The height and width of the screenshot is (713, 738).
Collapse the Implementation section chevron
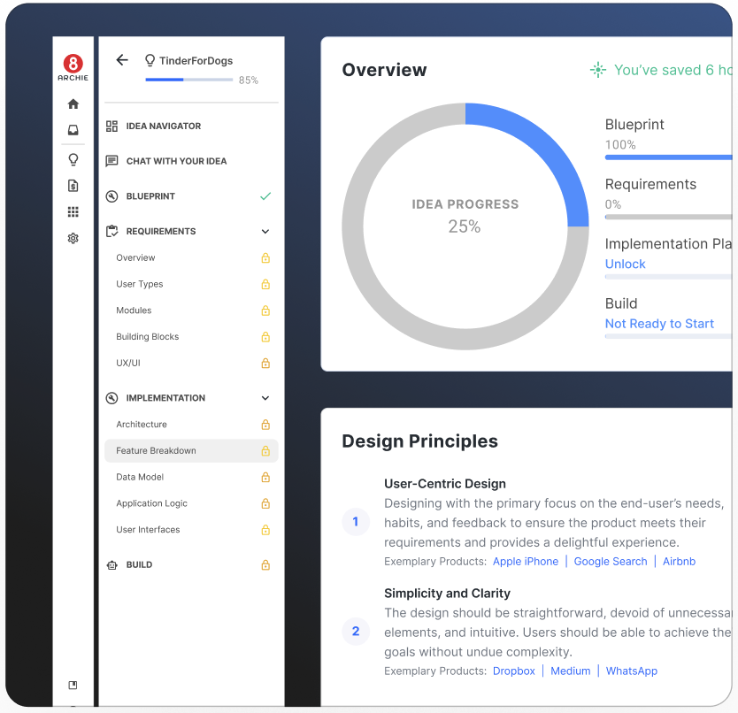[x=265, y=397]
